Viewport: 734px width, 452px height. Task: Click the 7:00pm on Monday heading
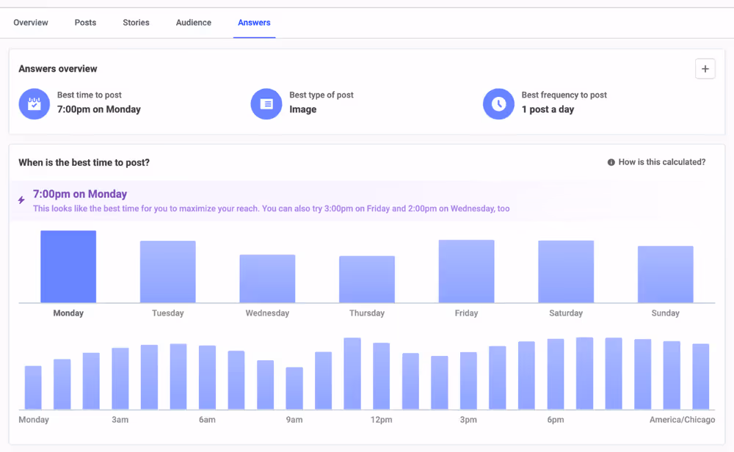[80, 194]
